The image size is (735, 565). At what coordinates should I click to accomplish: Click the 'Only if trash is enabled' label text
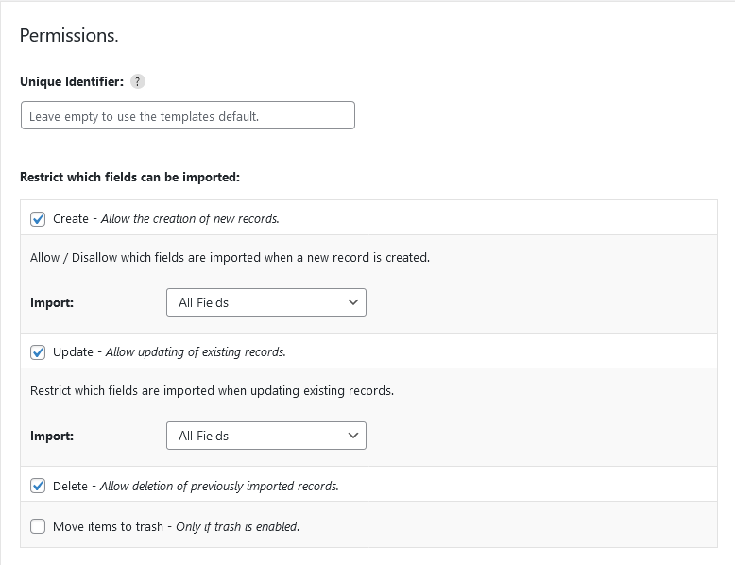tap(238, 527)
